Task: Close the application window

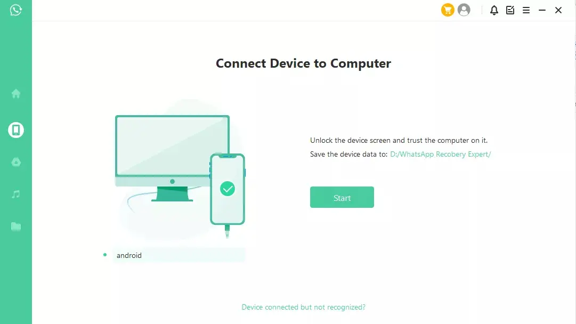Action: point(558,10)
